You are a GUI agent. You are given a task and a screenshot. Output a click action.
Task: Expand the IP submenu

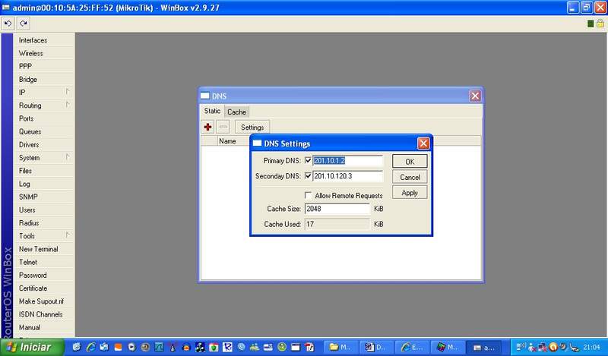coord(43,92)
